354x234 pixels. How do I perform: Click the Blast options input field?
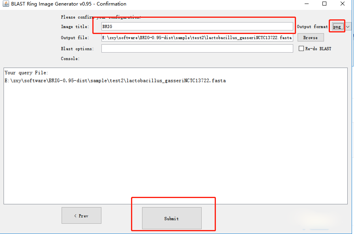pyautogui.click(x=197, y=48)
